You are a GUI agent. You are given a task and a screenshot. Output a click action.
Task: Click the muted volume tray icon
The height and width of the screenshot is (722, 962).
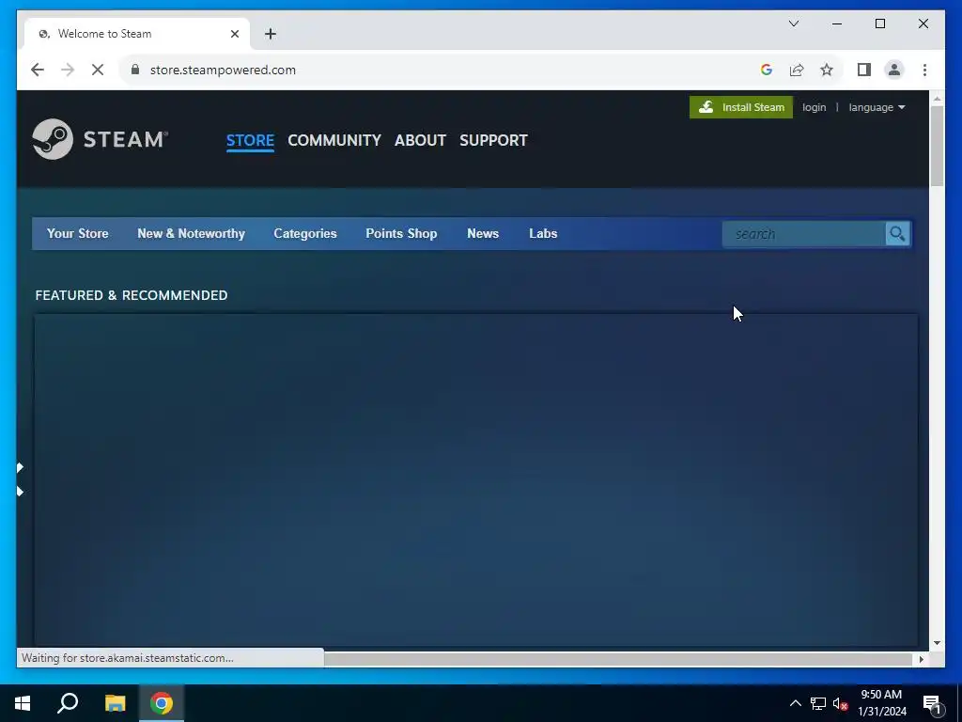point(841,703)
